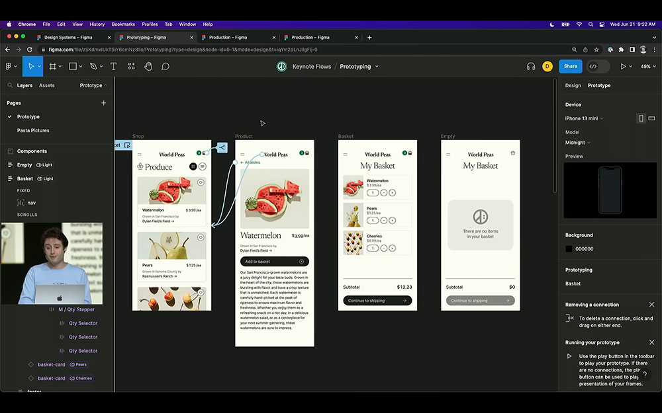
Task: Open the Midnight model dropdown
Action: (x=577, y=143)
